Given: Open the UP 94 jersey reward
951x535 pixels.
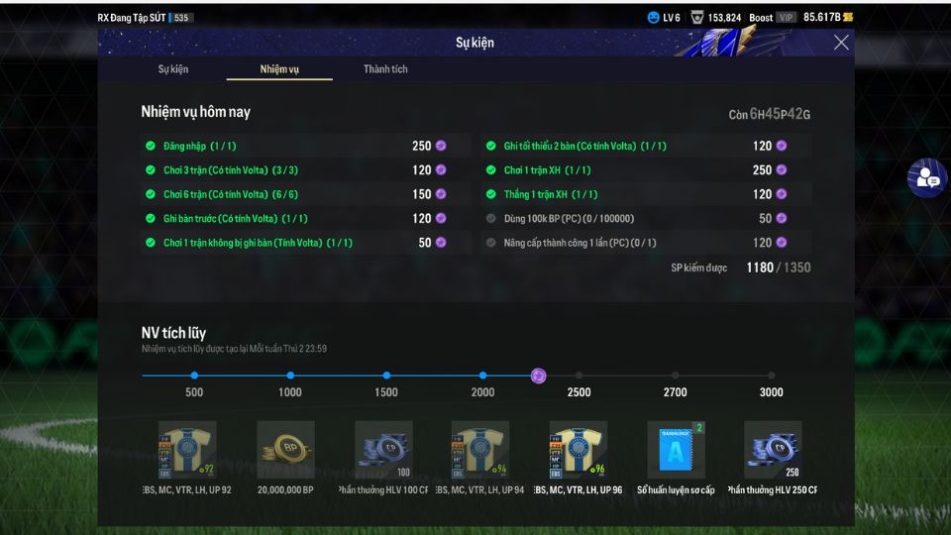Looking at the screenshot, I should [x=479, y=450].
